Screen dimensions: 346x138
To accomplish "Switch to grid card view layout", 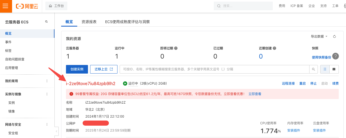I will 334,69.
